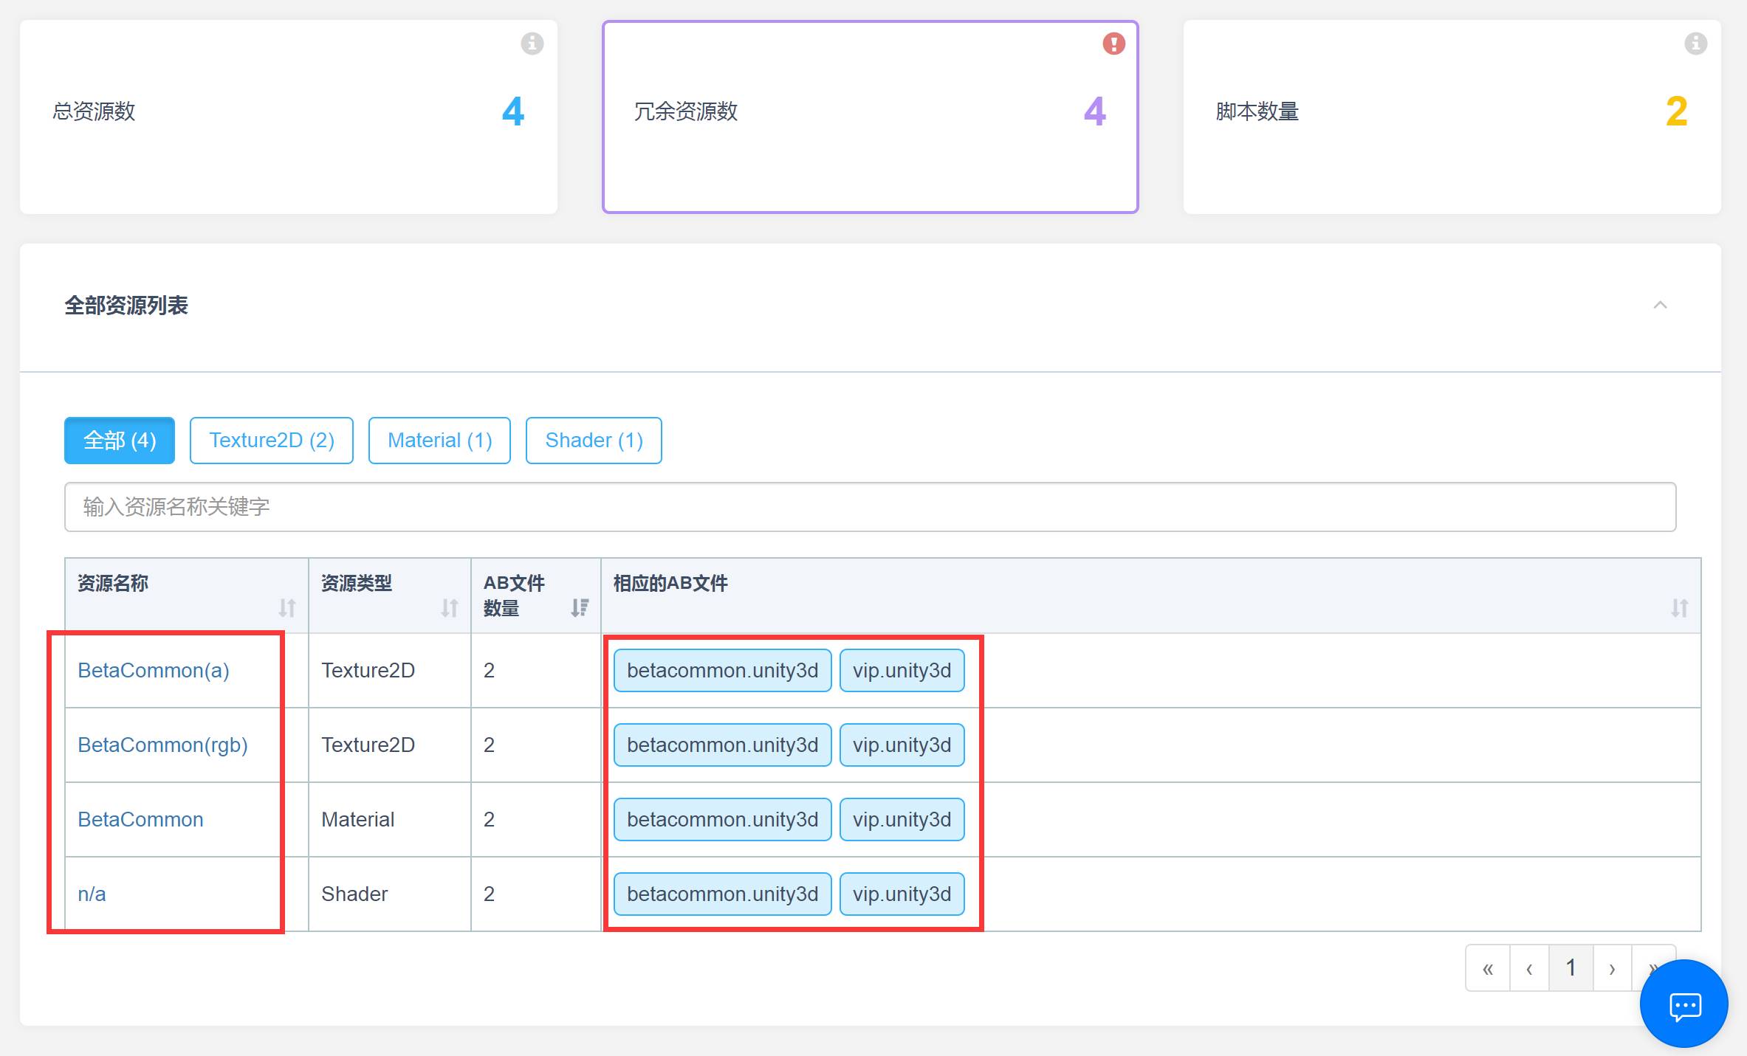Select the 冗余资源数 summary card
The height and width of the screenshot is (1056, 1747).
point(870,117)
